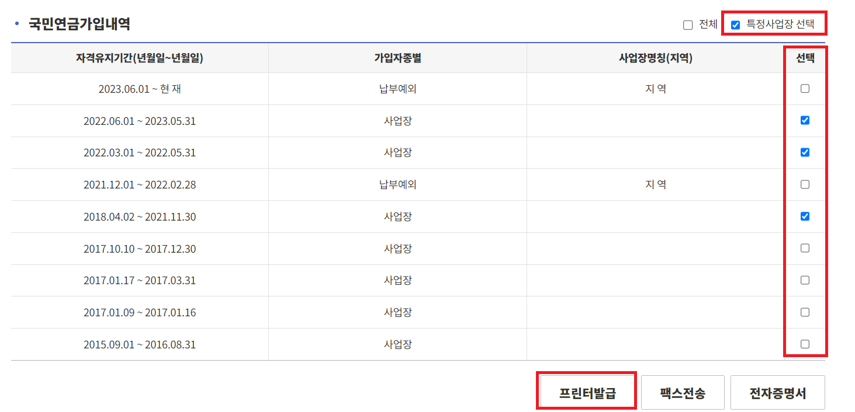Disable the 특정사업장 선택 checkbox
This screenshot has width=855, height=412.
[734, 24]
